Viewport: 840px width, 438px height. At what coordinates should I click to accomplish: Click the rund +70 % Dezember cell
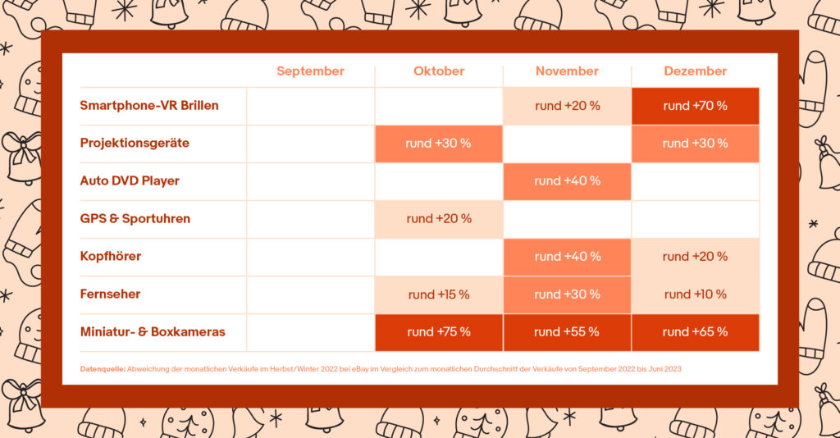pyautogui.click(x=696, y=106)
